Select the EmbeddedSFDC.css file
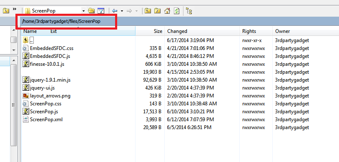 coord(52,48)
